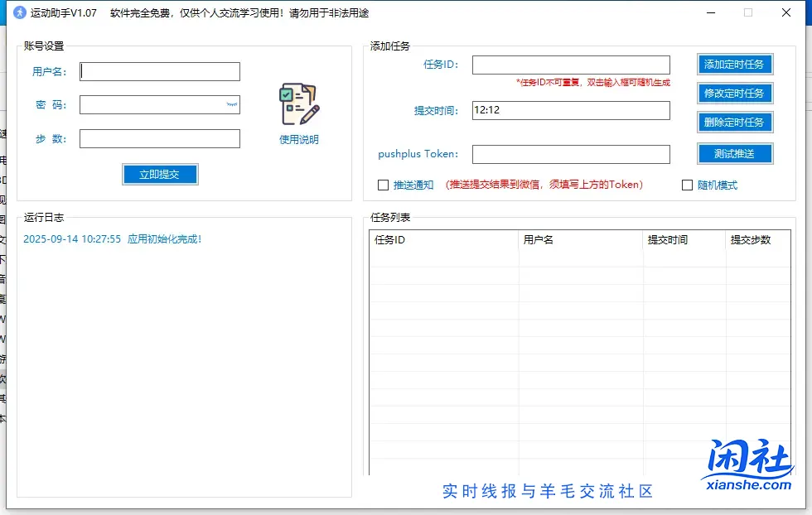Click the 运动助手 app logo in title bar
Viewport: 812px width, 515px height.
pos(18,12)
